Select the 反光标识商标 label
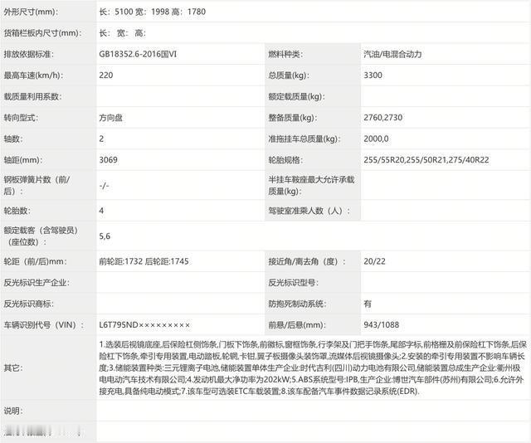 tap(29, 304)
